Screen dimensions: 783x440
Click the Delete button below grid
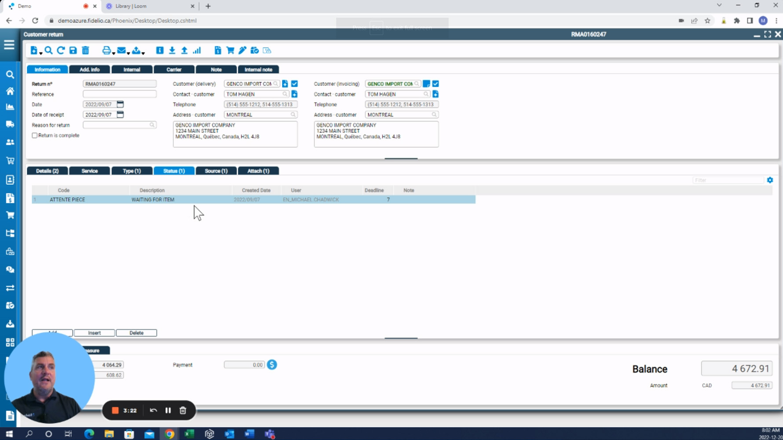pyautogui.click(x=136, y=333)
